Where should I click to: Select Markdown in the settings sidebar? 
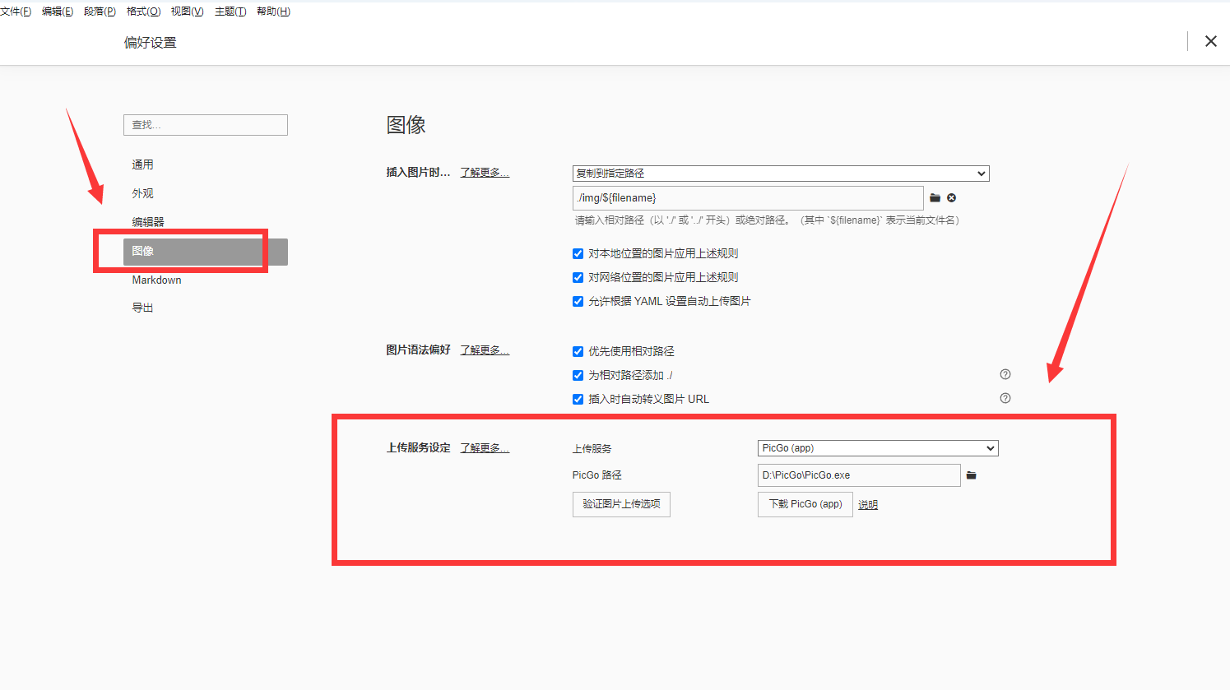(206, 280)
